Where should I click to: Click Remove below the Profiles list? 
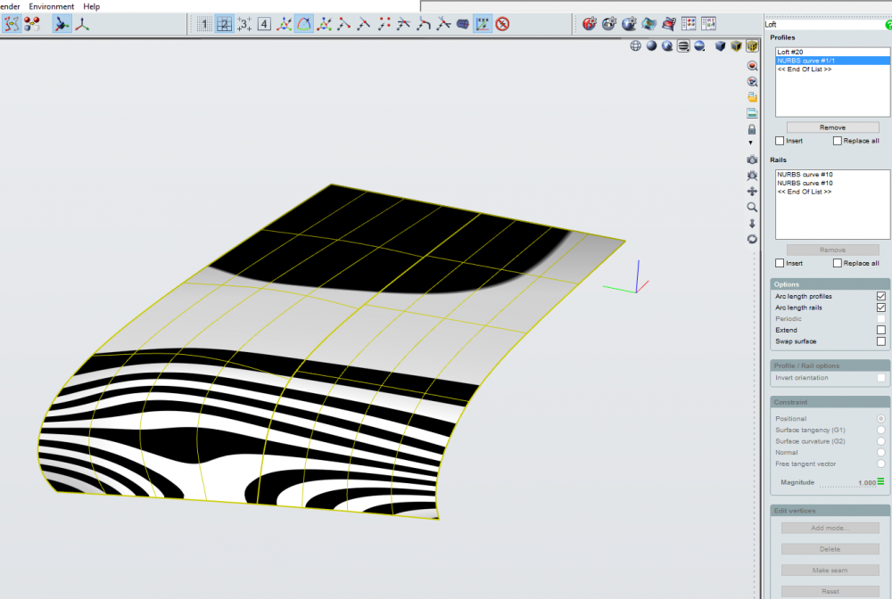click(x=832, y=127)
